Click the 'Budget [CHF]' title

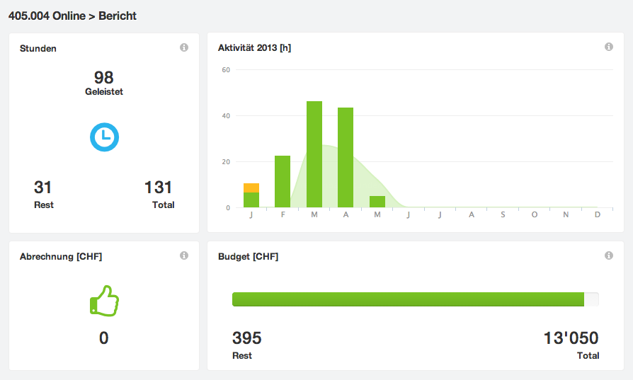tap(249, 257)
